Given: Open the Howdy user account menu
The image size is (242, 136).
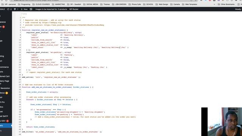Looking at the screenshot, I should click(x=238, y=9).
